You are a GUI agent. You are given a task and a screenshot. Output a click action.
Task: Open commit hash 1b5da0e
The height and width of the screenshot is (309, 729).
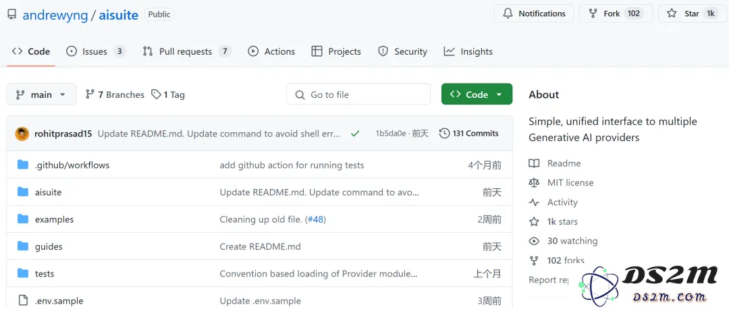tap(392, 134)
